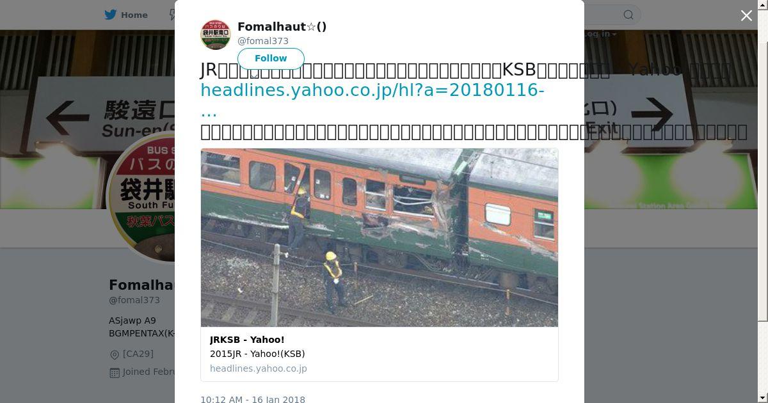Click the location pin icon in profile
The image size is (768, 403).
pos(115,354)
